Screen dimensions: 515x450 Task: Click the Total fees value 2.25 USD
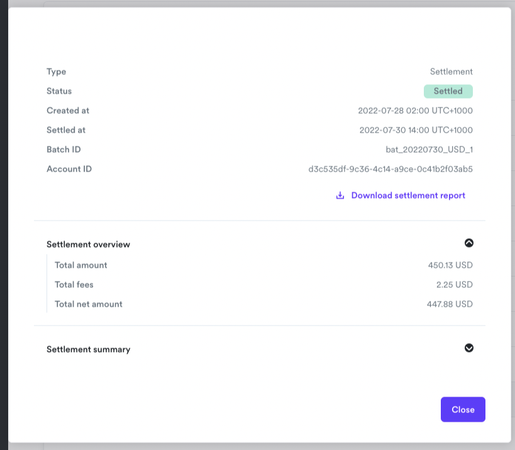pyautogui.click(x=454, y=285)
